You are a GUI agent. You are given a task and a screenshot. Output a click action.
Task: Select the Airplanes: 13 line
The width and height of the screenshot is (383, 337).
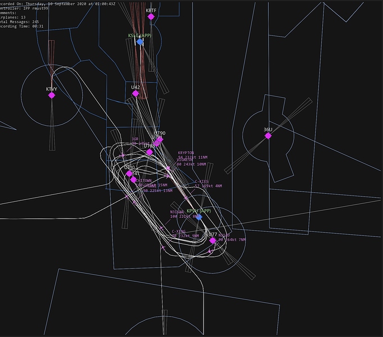click(x=13, y=17)
